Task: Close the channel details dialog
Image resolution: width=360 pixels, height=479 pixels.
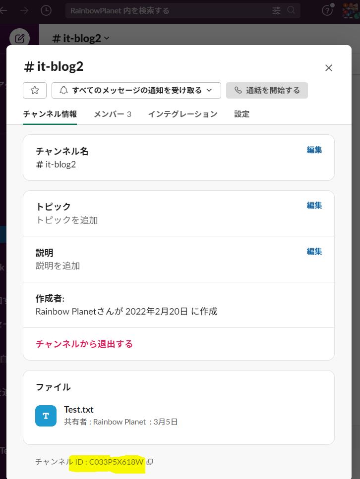Action: pyautogui.click(x=328, y=68)
